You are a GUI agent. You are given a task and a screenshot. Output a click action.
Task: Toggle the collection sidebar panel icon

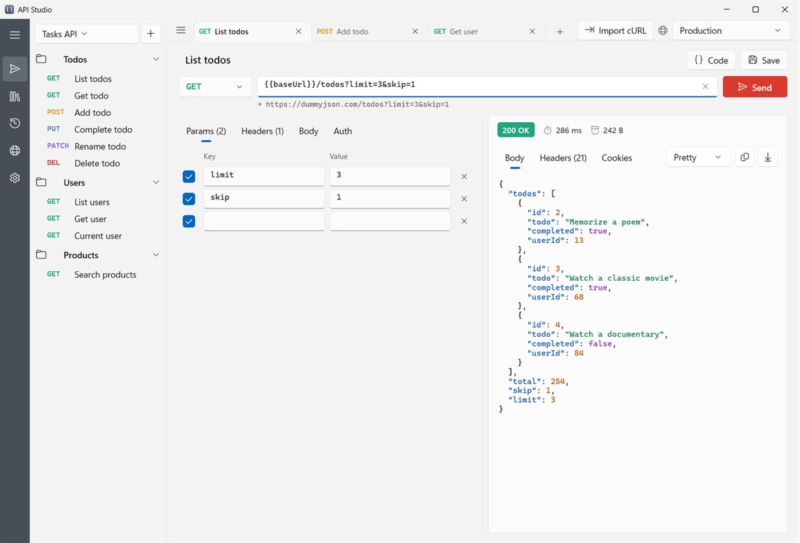(x=181, y=30)
